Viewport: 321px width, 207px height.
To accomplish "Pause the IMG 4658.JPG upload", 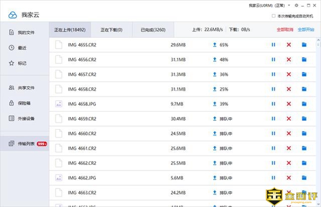I will 273,104.
